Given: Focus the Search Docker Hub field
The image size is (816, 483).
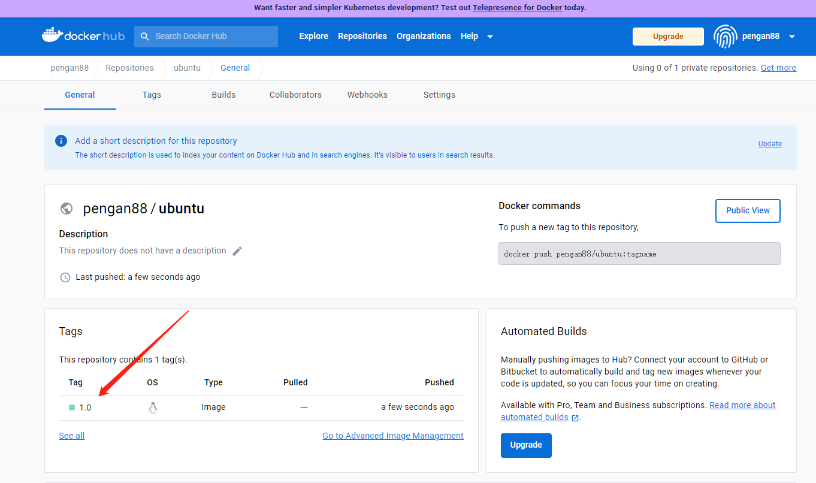Looking at the screenshot, I should (206, 37).
